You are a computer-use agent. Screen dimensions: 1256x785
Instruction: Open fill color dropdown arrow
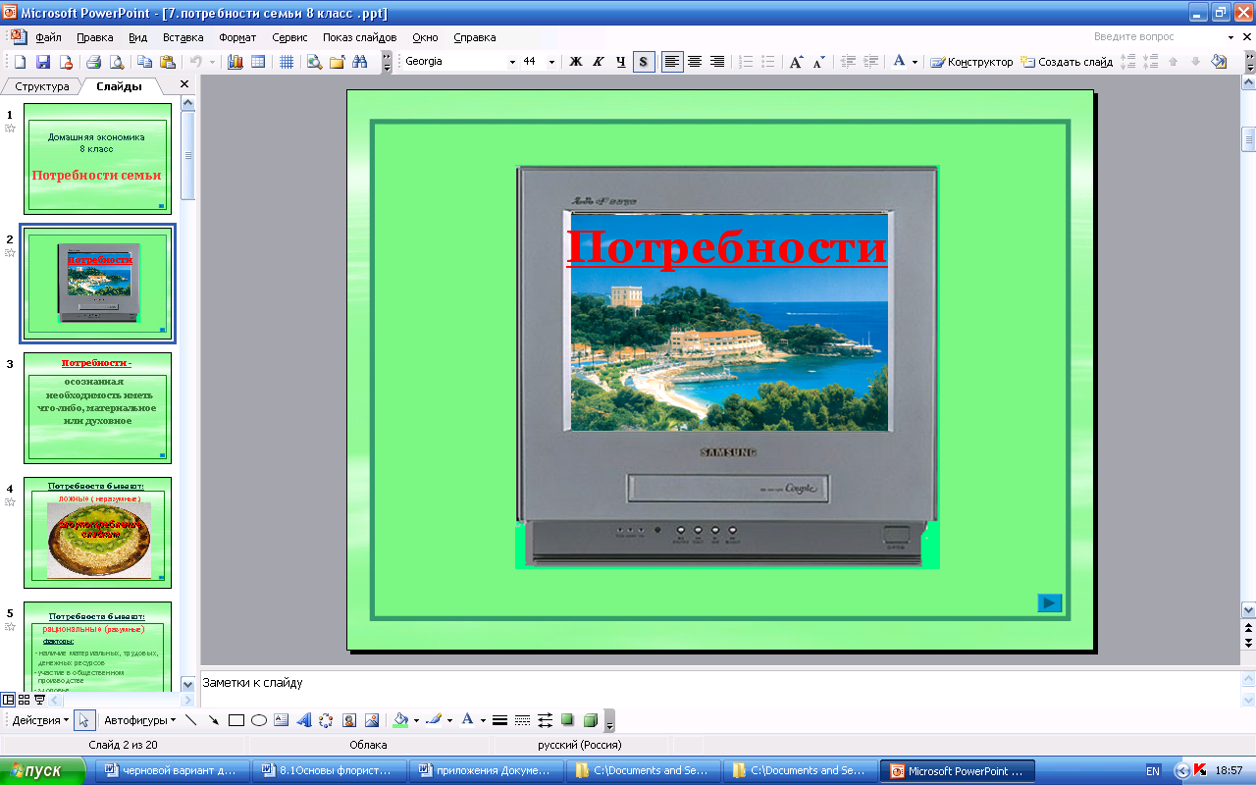click(x=416, y=720)
